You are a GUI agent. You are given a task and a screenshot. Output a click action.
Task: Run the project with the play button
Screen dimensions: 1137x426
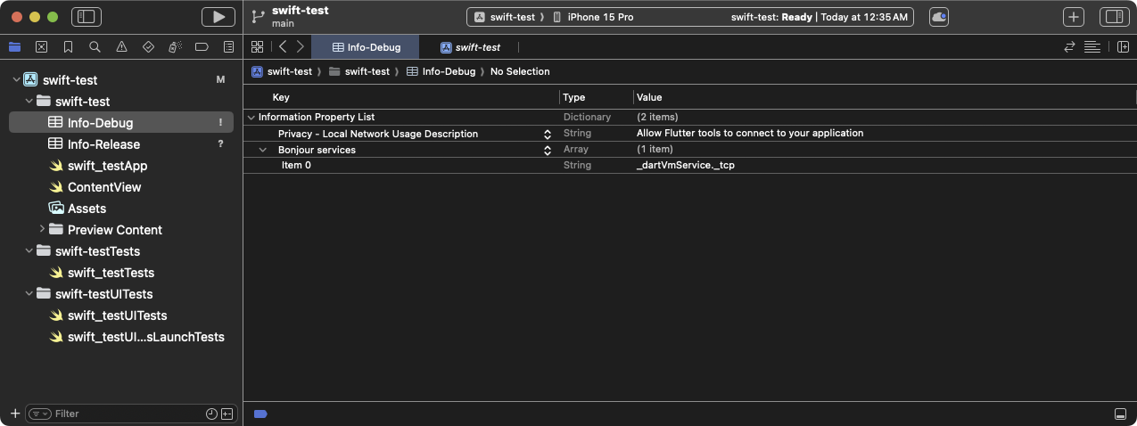click(218, 17)
